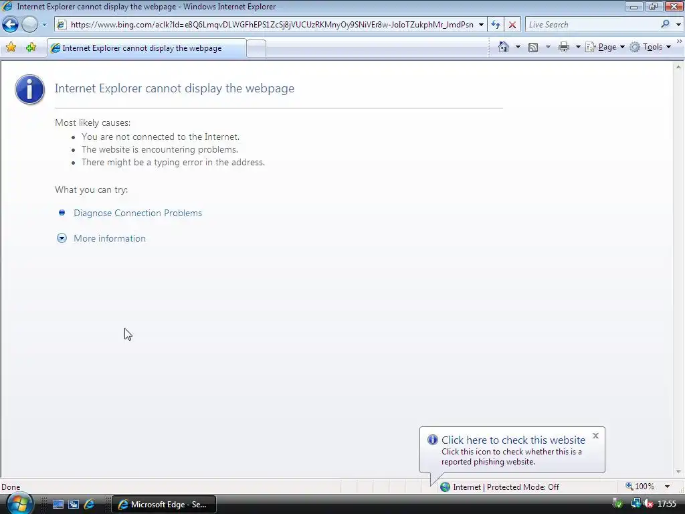The height and width of the screenshot is (514, 685).
Task: Click the Add to Favorites icon
Action: coord(31,48)
